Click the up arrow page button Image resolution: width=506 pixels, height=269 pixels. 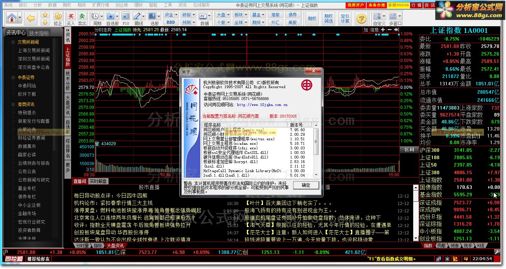[45, 14]
